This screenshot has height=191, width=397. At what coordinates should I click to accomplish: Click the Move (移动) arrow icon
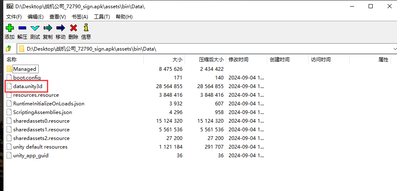61,28
